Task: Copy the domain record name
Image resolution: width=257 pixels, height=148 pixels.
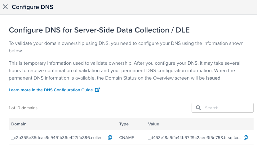Action: click(110, 137)
